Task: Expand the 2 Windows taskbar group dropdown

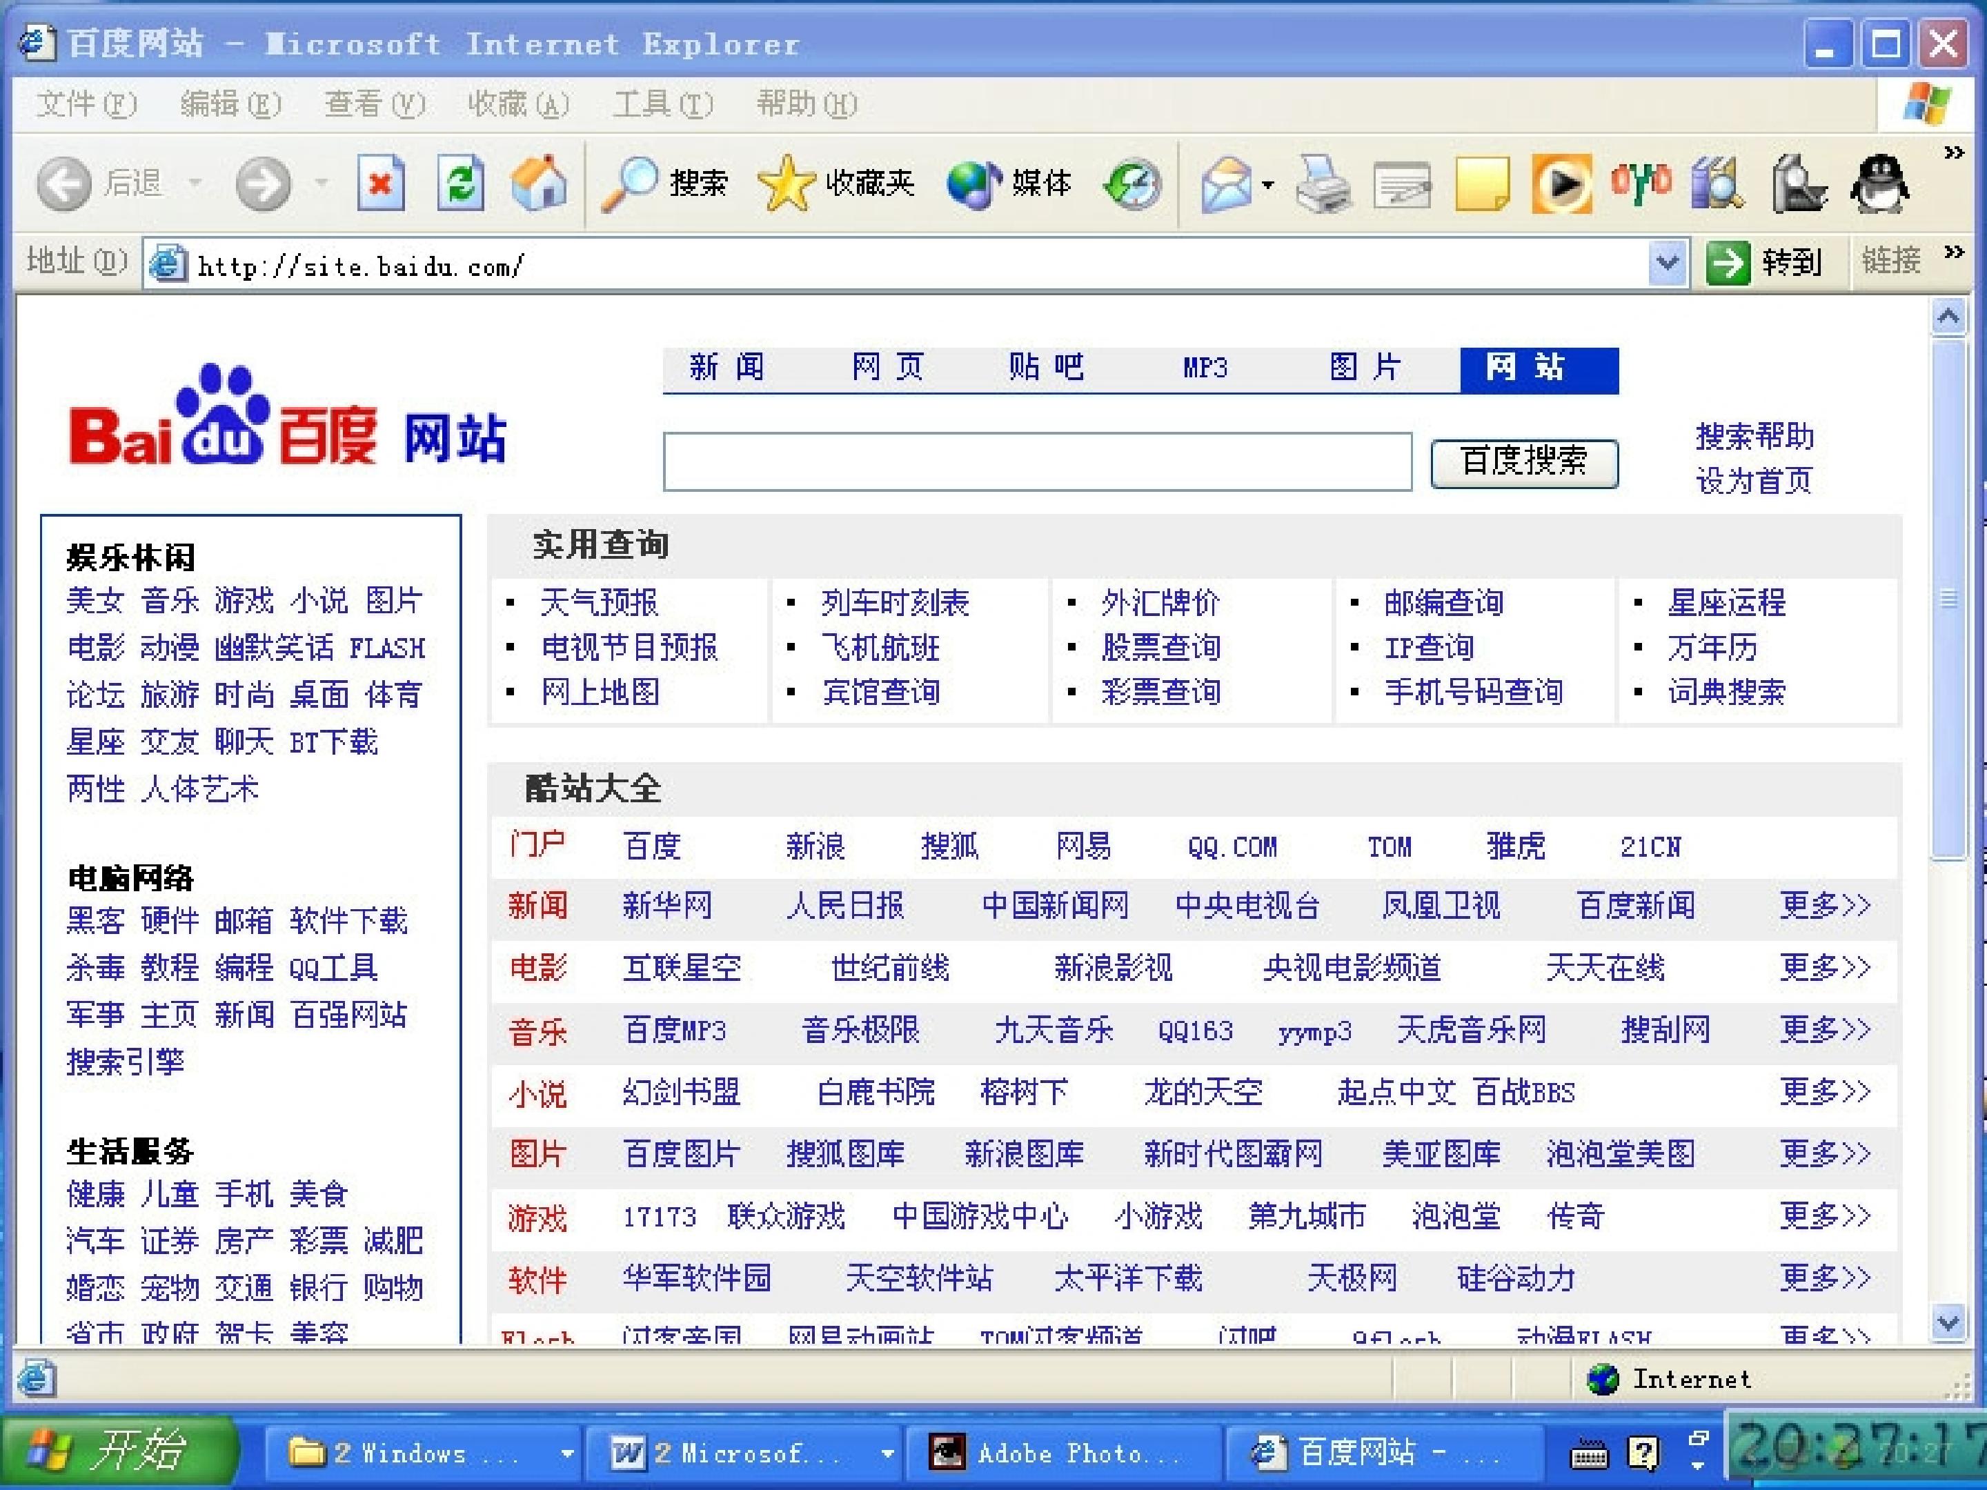Action: click(x=567, y=1453)
